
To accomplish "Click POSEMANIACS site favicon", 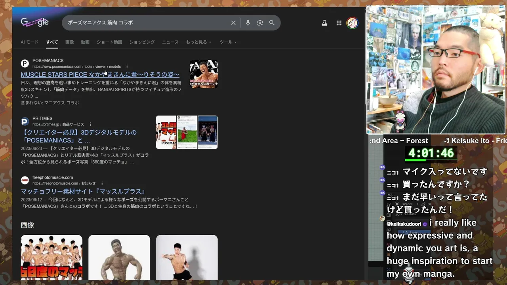I will [25, 63].
